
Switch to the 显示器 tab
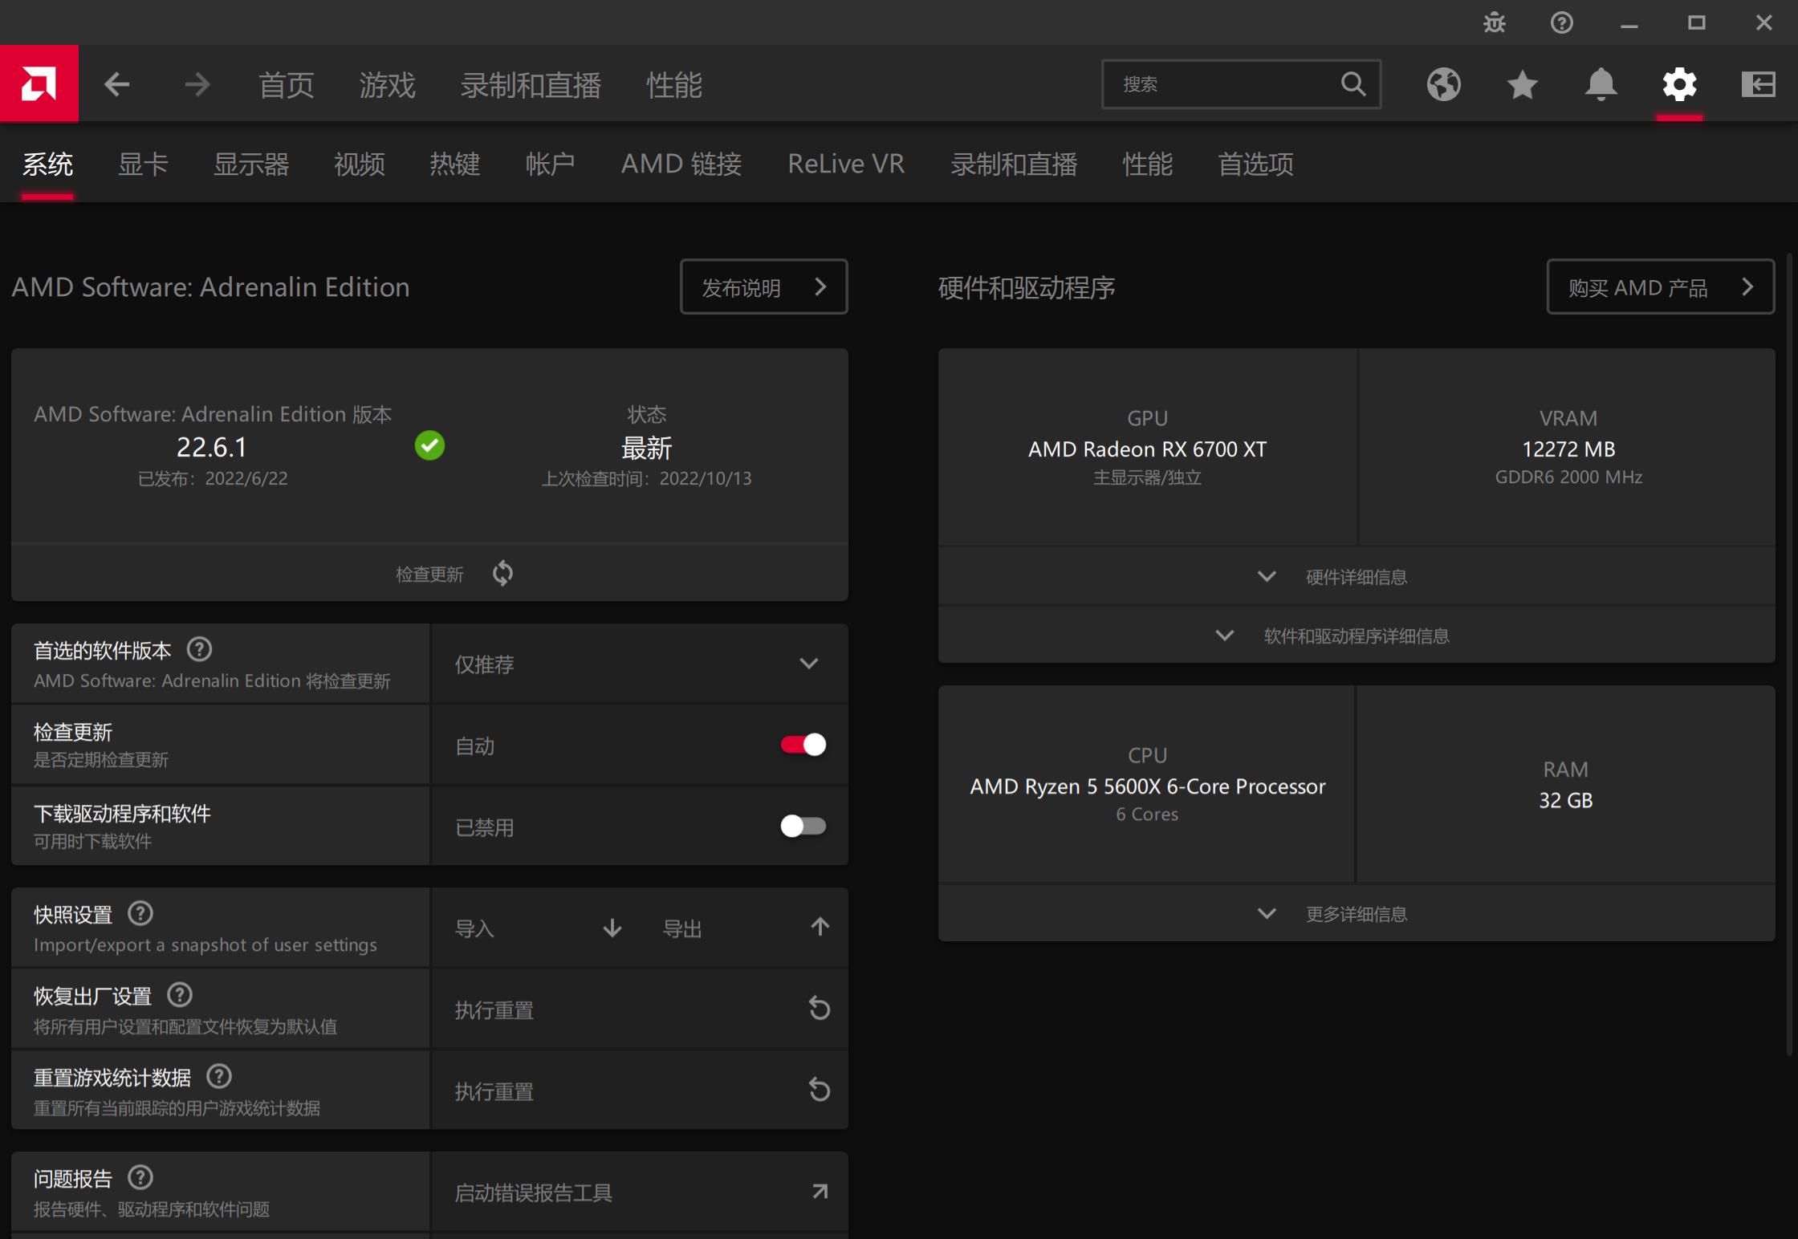tap(251, 164)
